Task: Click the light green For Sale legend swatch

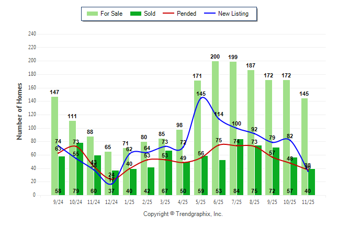Action: [92, 14]
